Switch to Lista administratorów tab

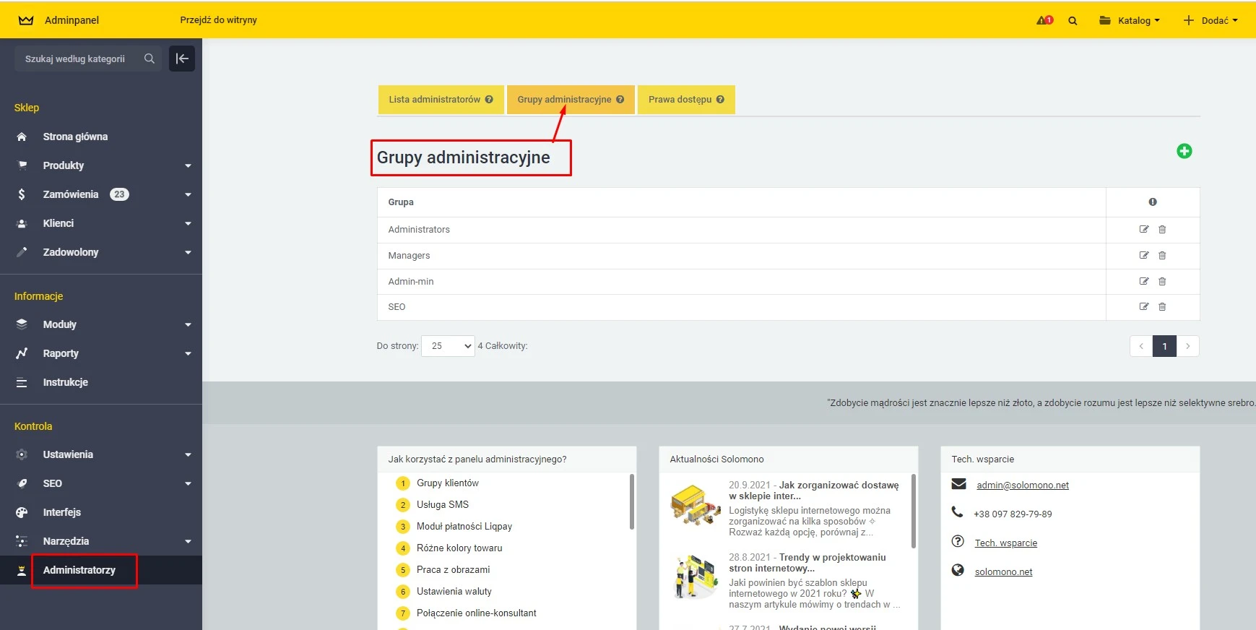tap(434, 100)
